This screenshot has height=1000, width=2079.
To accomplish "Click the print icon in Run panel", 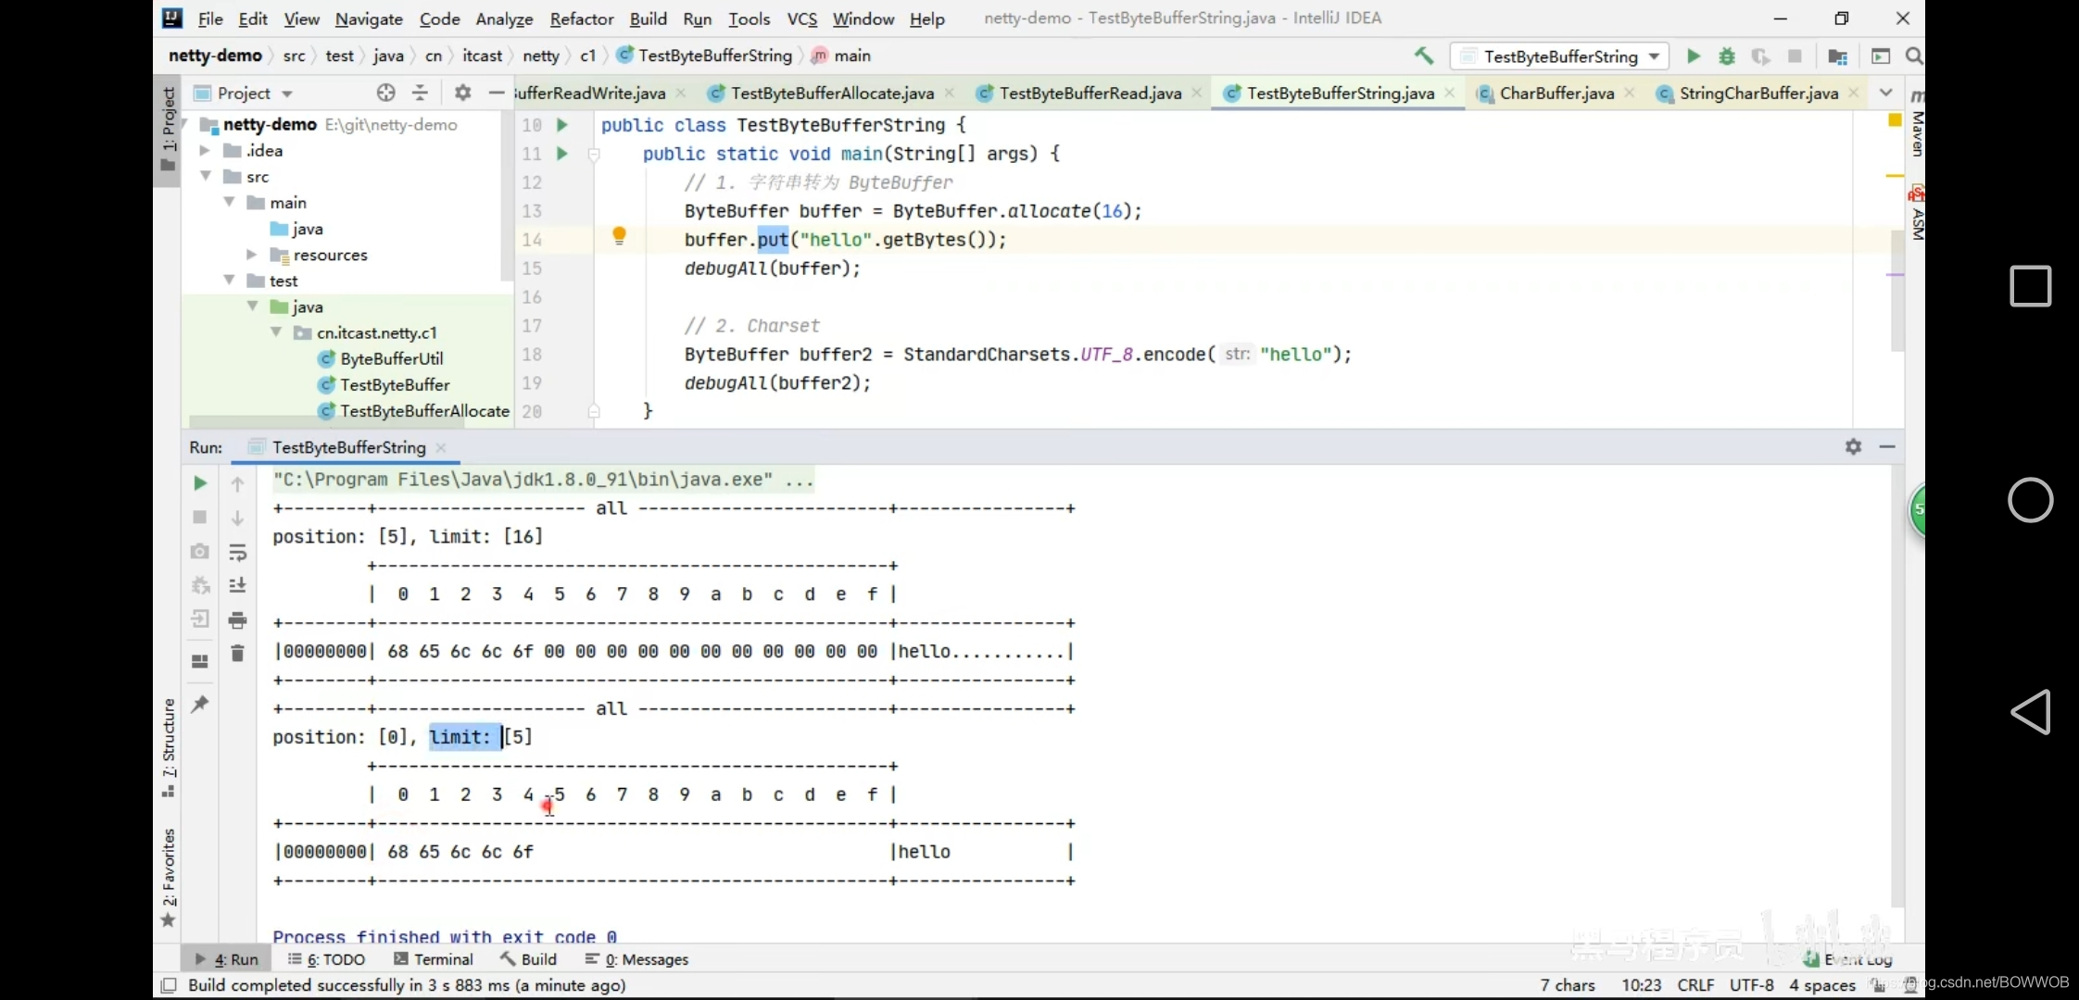I will (237, 619).
